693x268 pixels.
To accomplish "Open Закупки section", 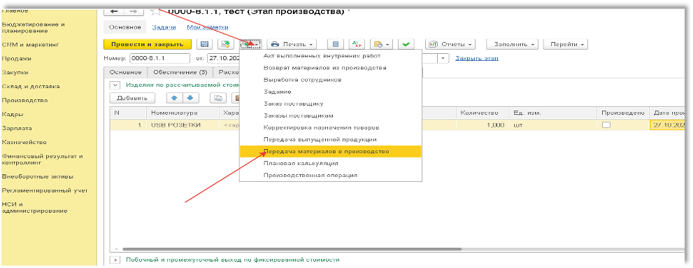I will pos(15,72).
